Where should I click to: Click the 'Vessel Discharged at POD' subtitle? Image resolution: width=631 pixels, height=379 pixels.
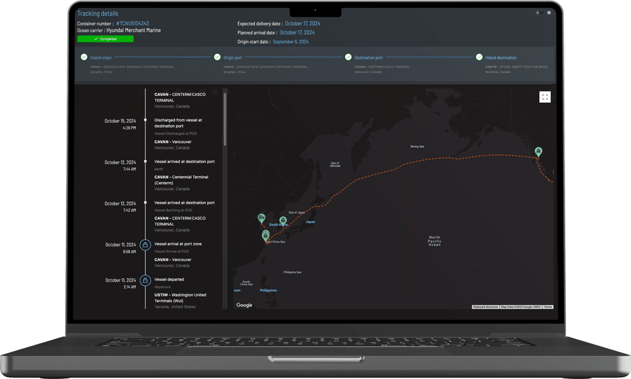coord(176,134)
